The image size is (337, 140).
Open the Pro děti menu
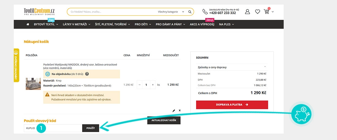pos(143,24)
